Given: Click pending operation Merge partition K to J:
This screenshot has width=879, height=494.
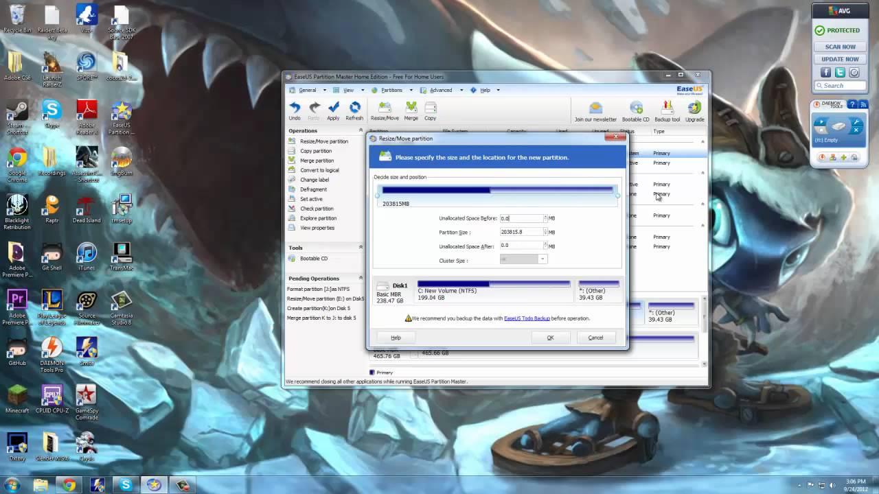Looking at the screenshot, I should click(321, 318).
